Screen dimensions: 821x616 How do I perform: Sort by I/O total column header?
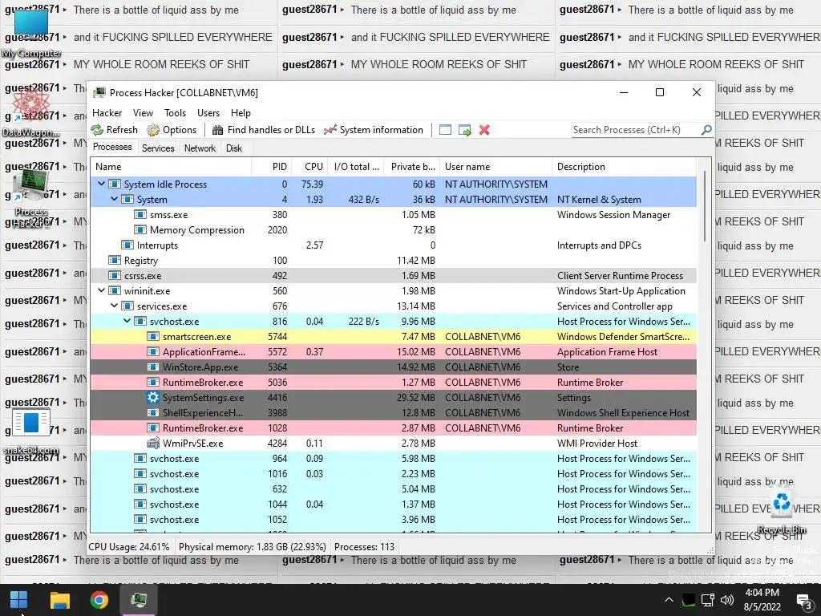[356, 167]
